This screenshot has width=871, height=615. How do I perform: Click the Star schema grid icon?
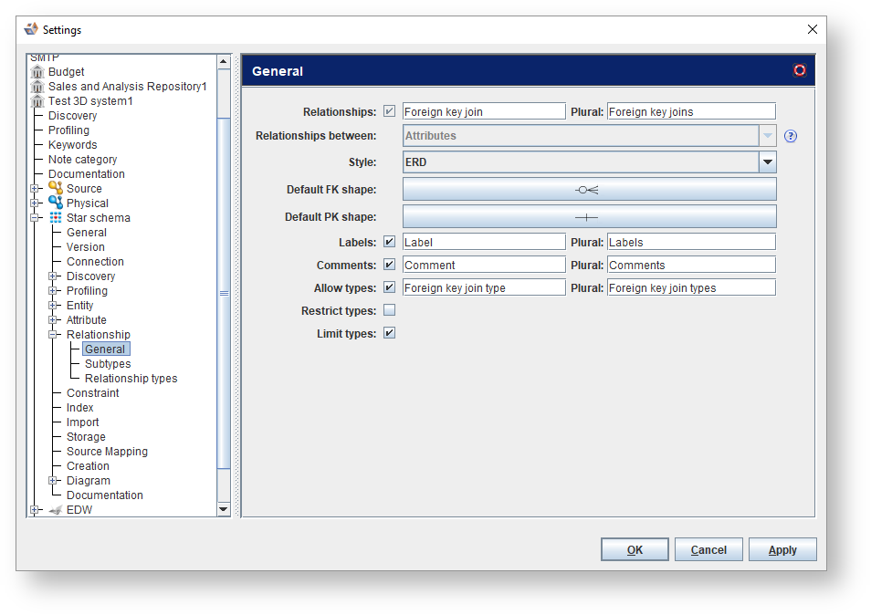pos(56,217)
